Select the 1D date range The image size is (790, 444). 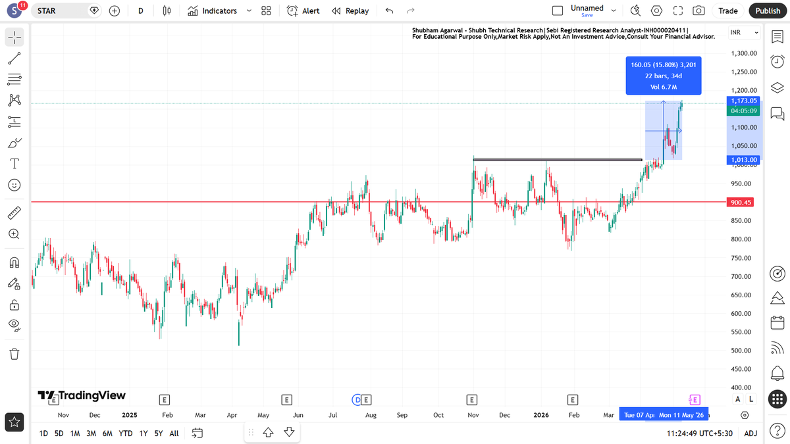(x=43, y=433)
